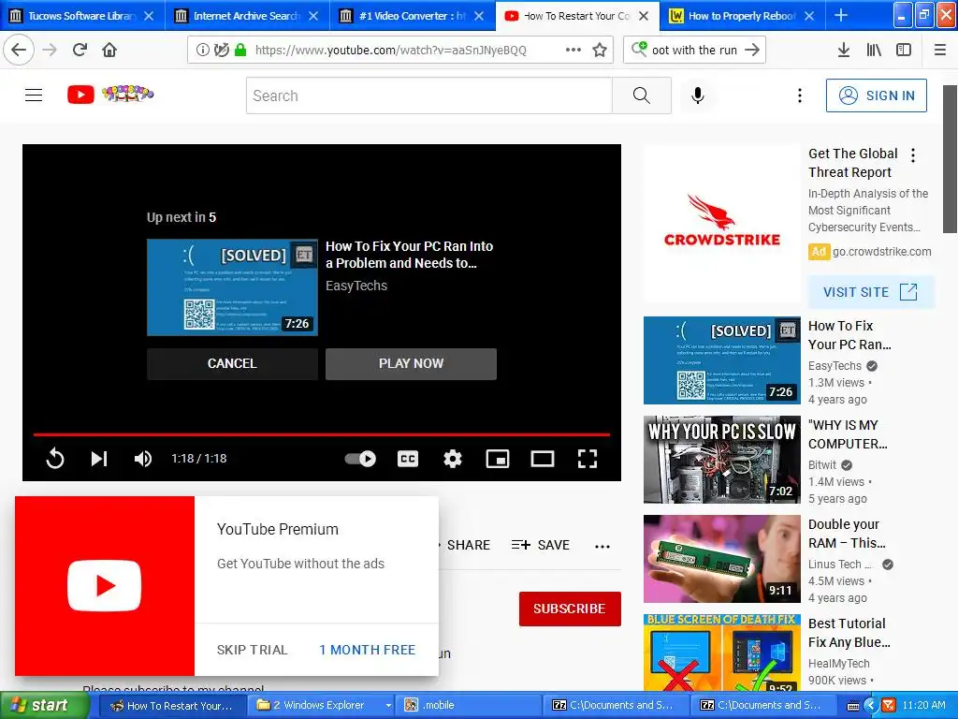Show sidebars icon in Firefox toolbar
Image resolution: width=958 pixels, height=719 pixels.
click(x=904, y=51)
